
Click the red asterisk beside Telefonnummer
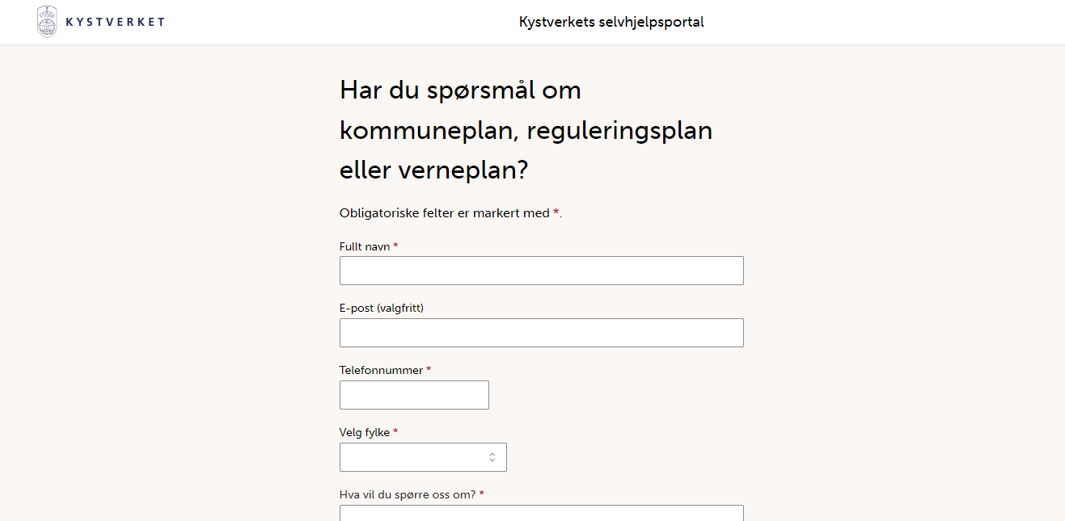tap(429, 370)
